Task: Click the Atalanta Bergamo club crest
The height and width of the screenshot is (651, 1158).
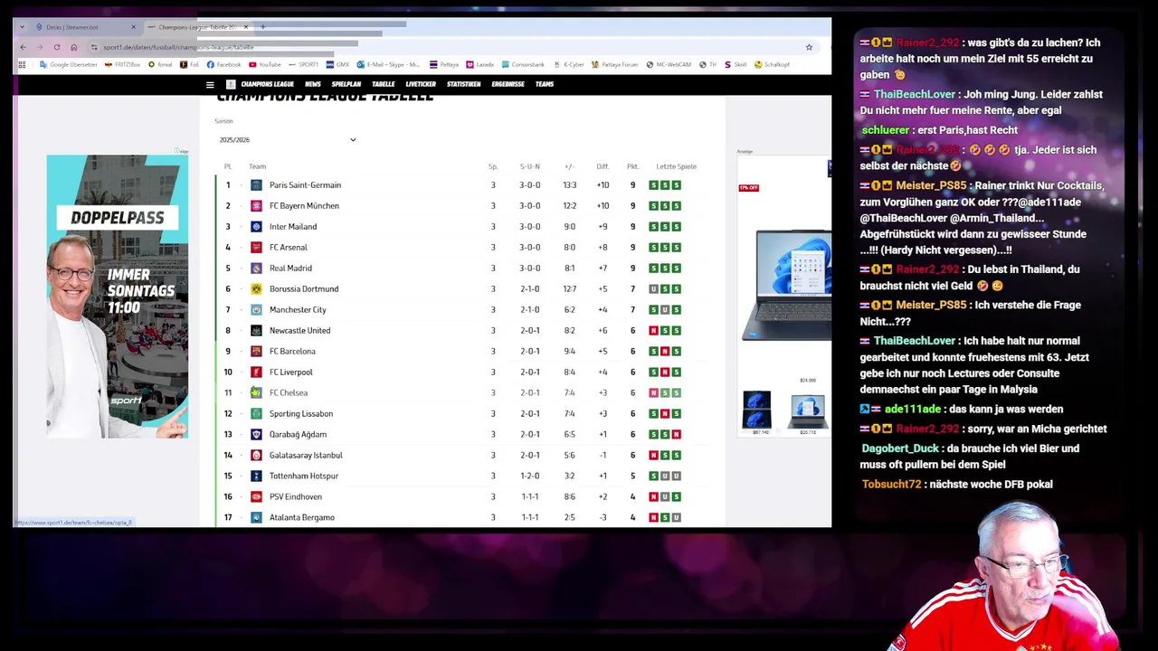Action: (256, 517)
